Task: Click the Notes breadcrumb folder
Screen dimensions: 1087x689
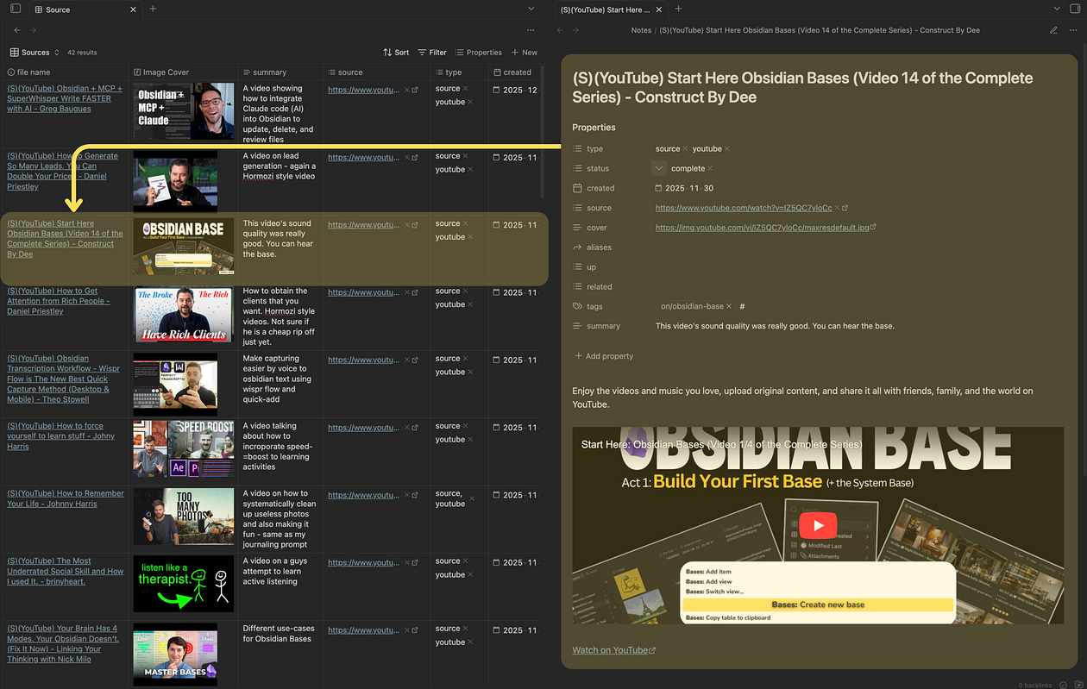Action: point(641,30)
